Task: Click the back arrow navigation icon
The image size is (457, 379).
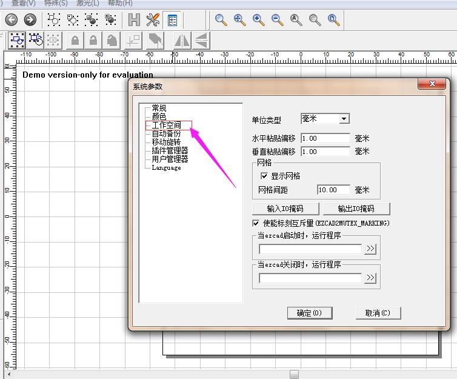Action: [11, 20]
